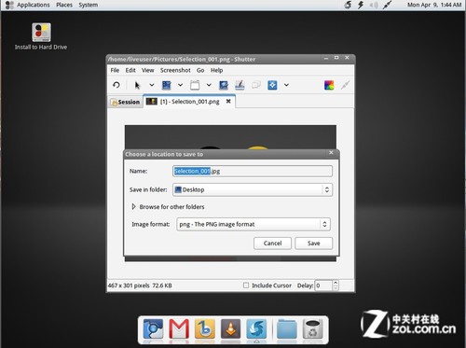Click the edit drawing tool icon
This screenshot has height=348, width=466.
[345, 85]
